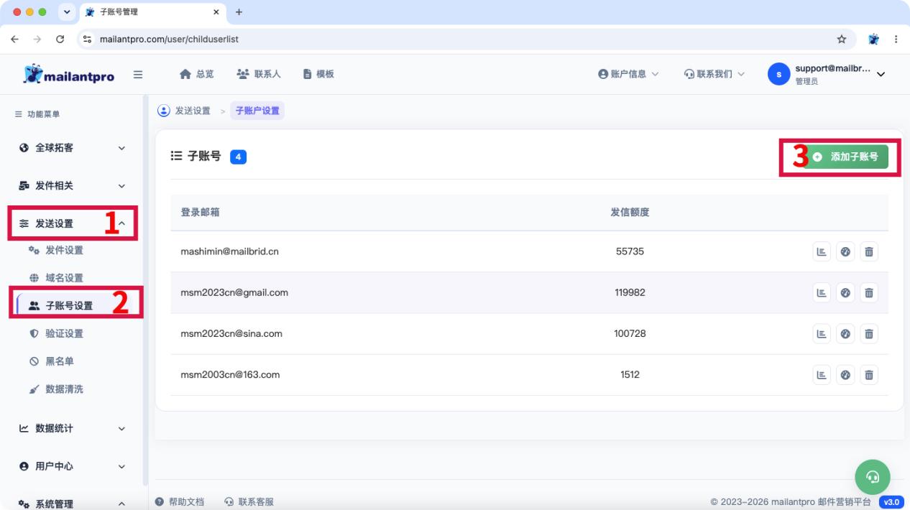The height and width of the screenshot is (510, 910).
Task: Open the browser extension icon
Action: (x=874, y=40)
